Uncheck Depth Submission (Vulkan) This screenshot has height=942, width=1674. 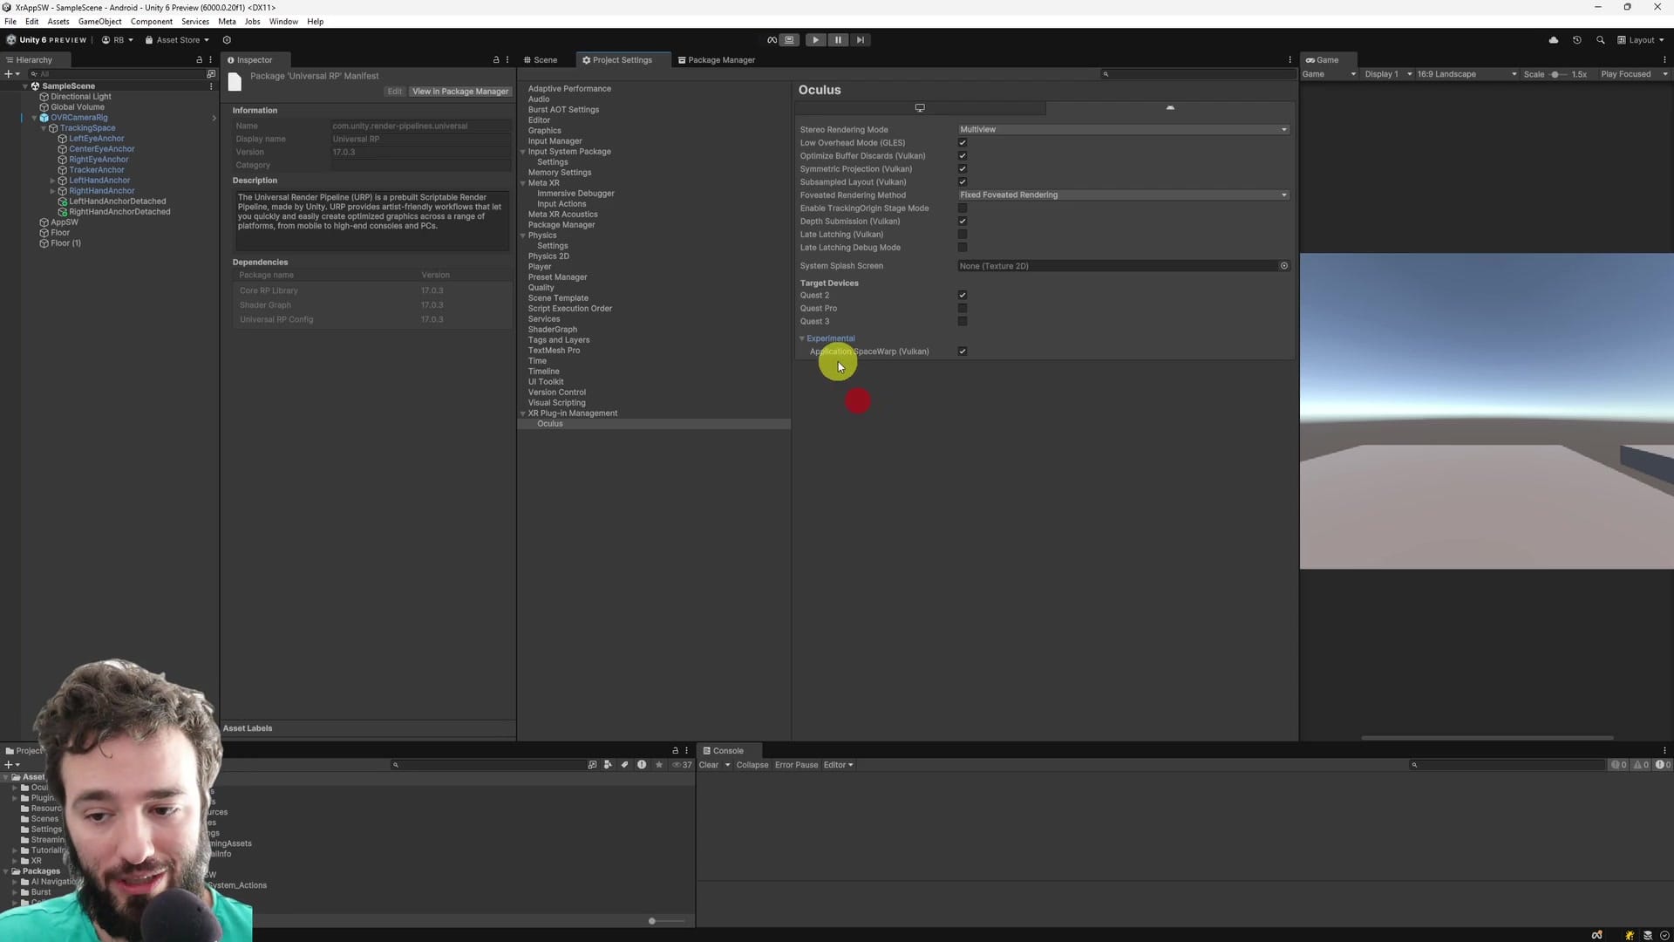(x=962, y=221)
